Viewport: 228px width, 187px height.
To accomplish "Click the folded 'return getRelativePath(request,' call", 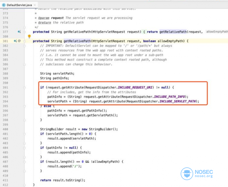I will pyautogui.click(x=175, y=32).
